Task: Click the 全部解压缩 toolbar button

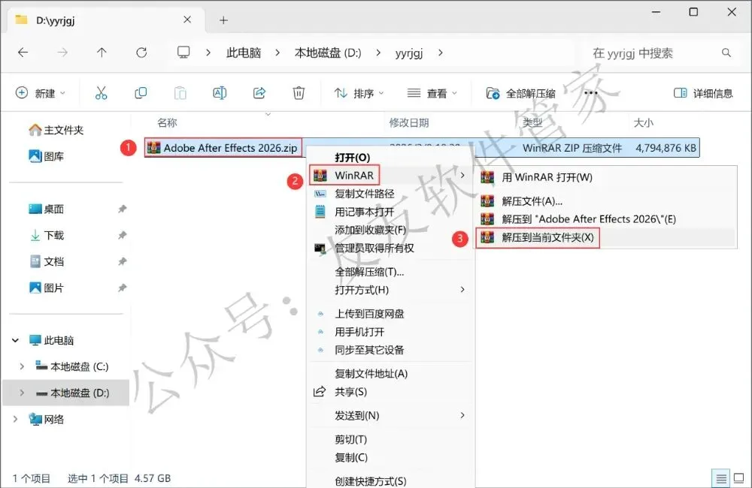Action: [x=521, y=93]
